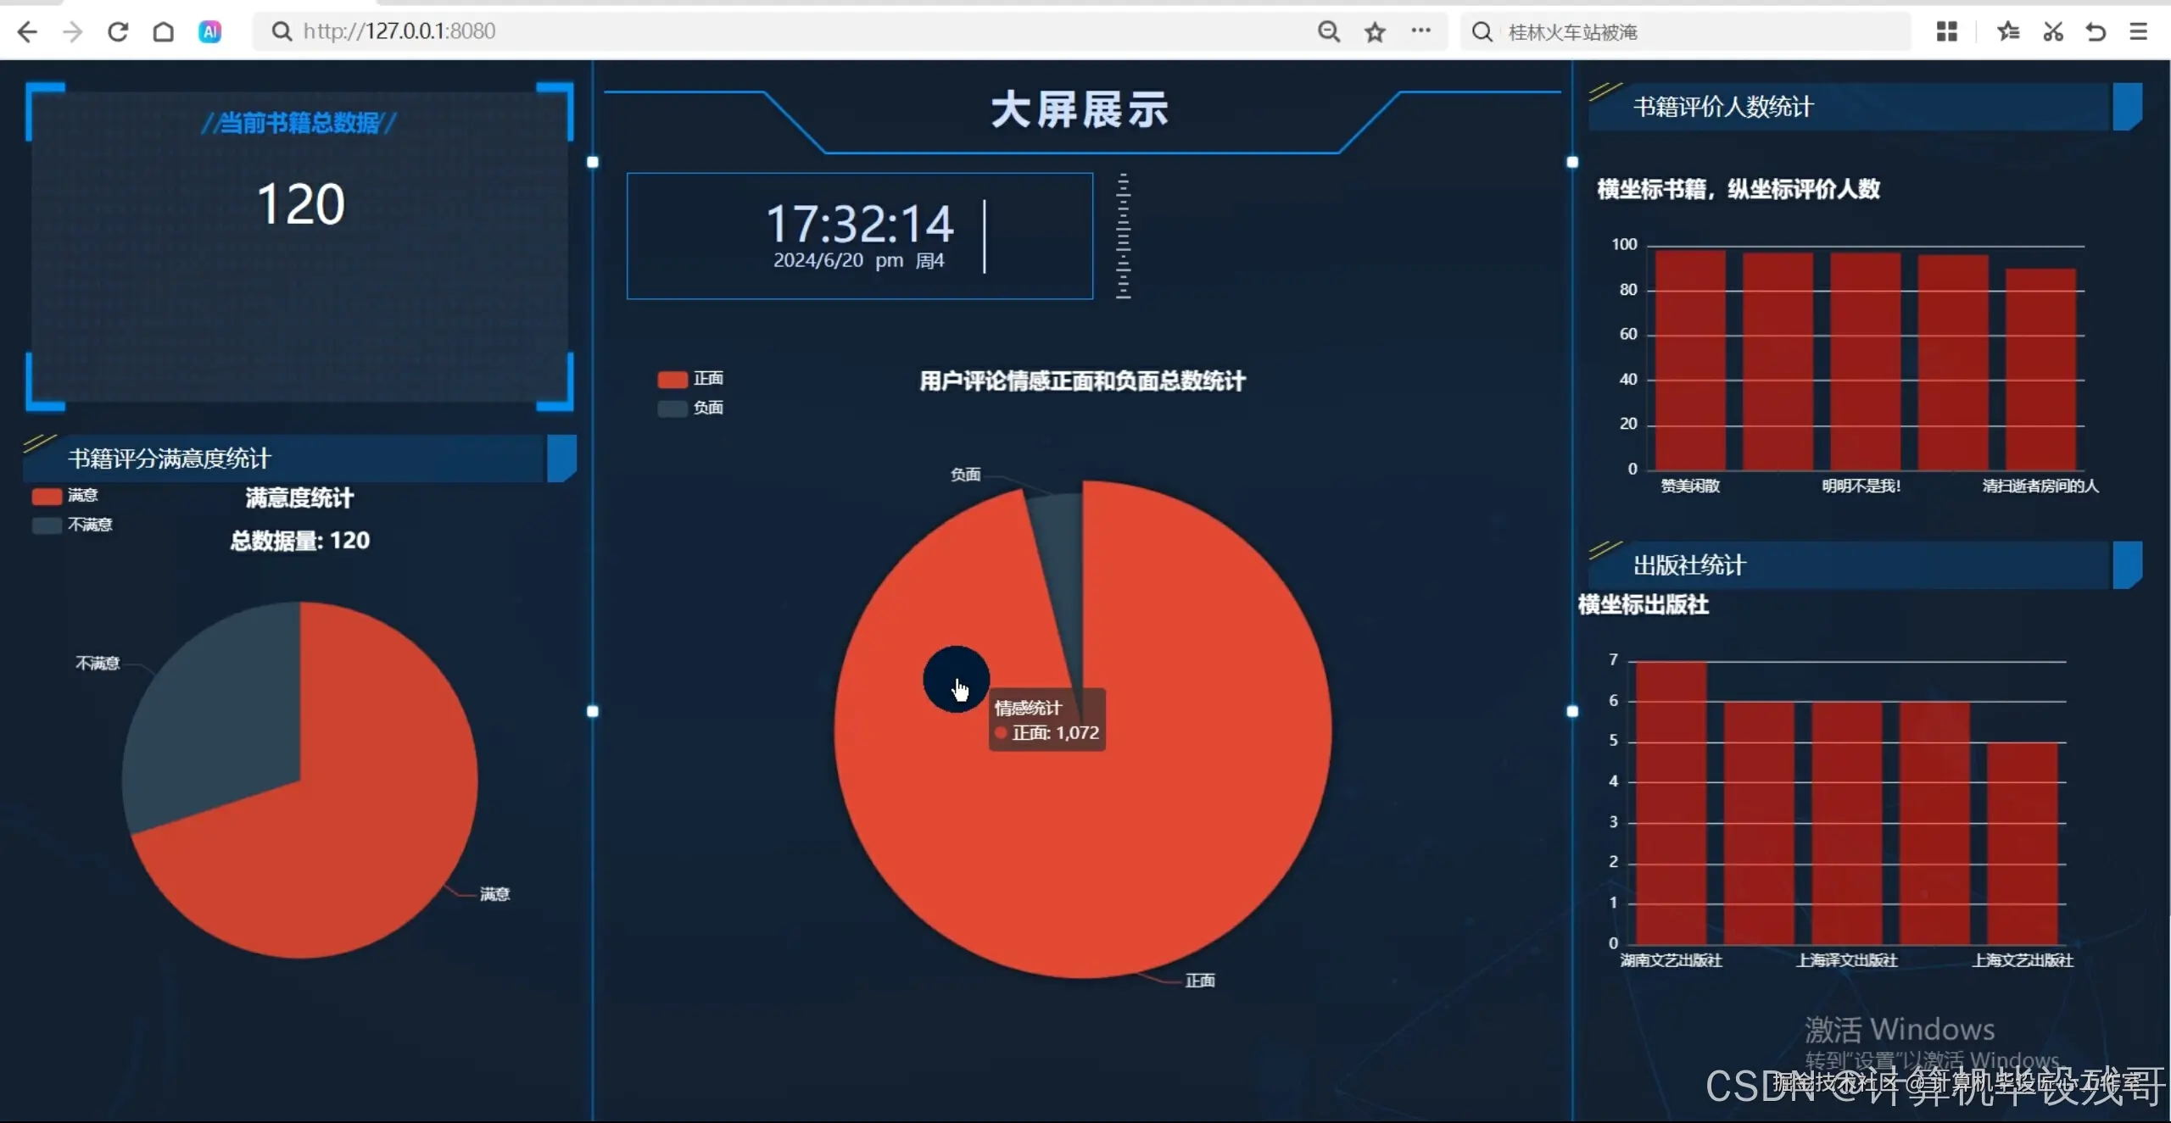Bookmark this page using the address bar star
Viewport: 2171px width, 1123px height.
tap(1374, 31)
